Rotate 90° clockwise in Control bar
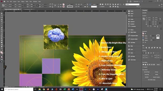This screenshot has width=163, height=91. (50, 5)
